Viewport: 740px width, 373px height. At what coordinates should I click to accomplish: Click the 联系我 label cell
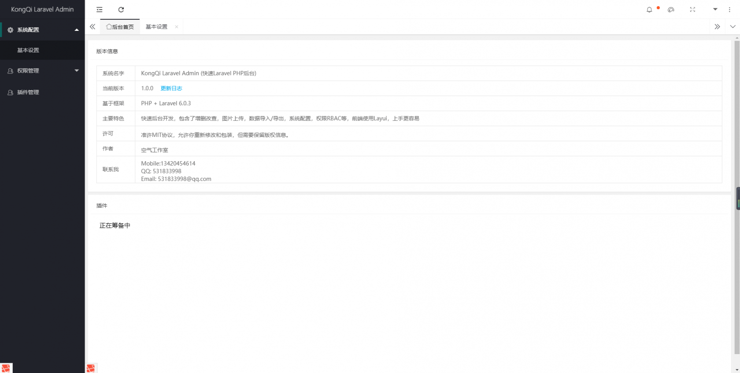click(116, 170)
